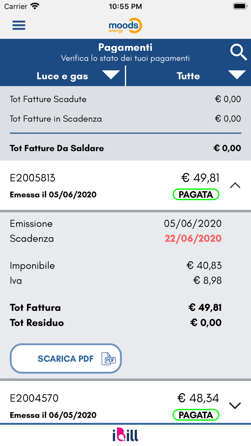Select invoice number E2004570
The image size is (251, 446).
(34, 398)
